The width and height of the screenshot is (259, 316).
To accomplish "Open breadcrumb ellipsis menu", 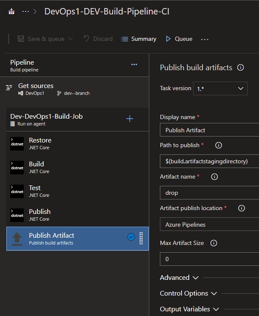I will pos(26,11).
